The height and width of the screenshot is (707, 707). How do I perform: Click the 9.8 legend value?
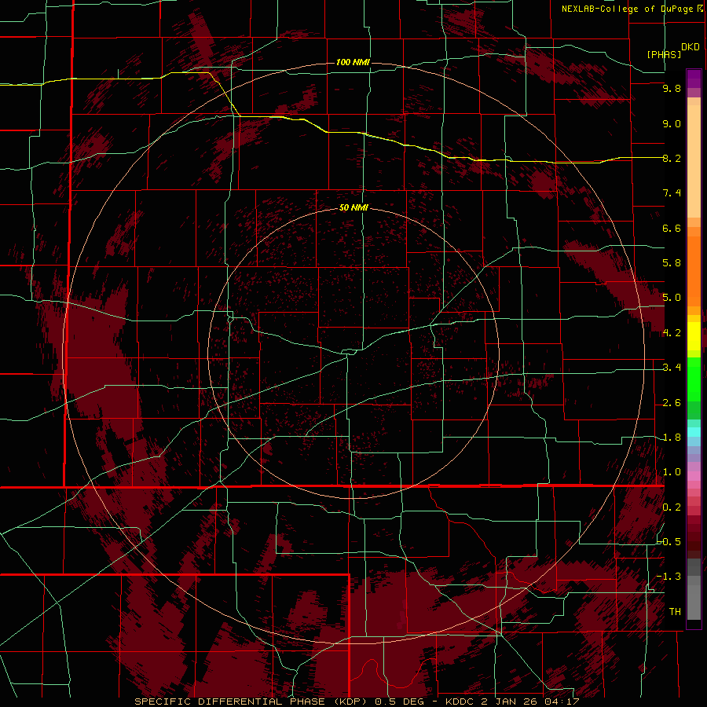coord(672,88)
